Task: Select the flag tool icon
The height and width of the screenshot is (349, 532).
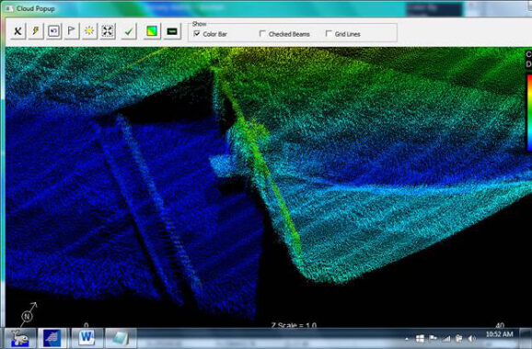Action: pyautogui.click(x=71, y=31)
